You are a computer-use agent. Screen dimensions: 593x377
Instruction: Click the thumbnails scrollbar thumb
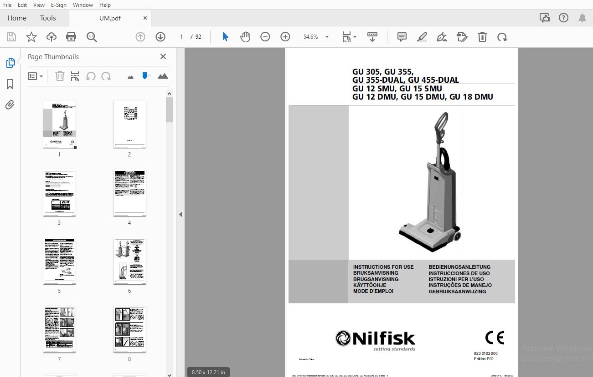[x=169, y=110]
